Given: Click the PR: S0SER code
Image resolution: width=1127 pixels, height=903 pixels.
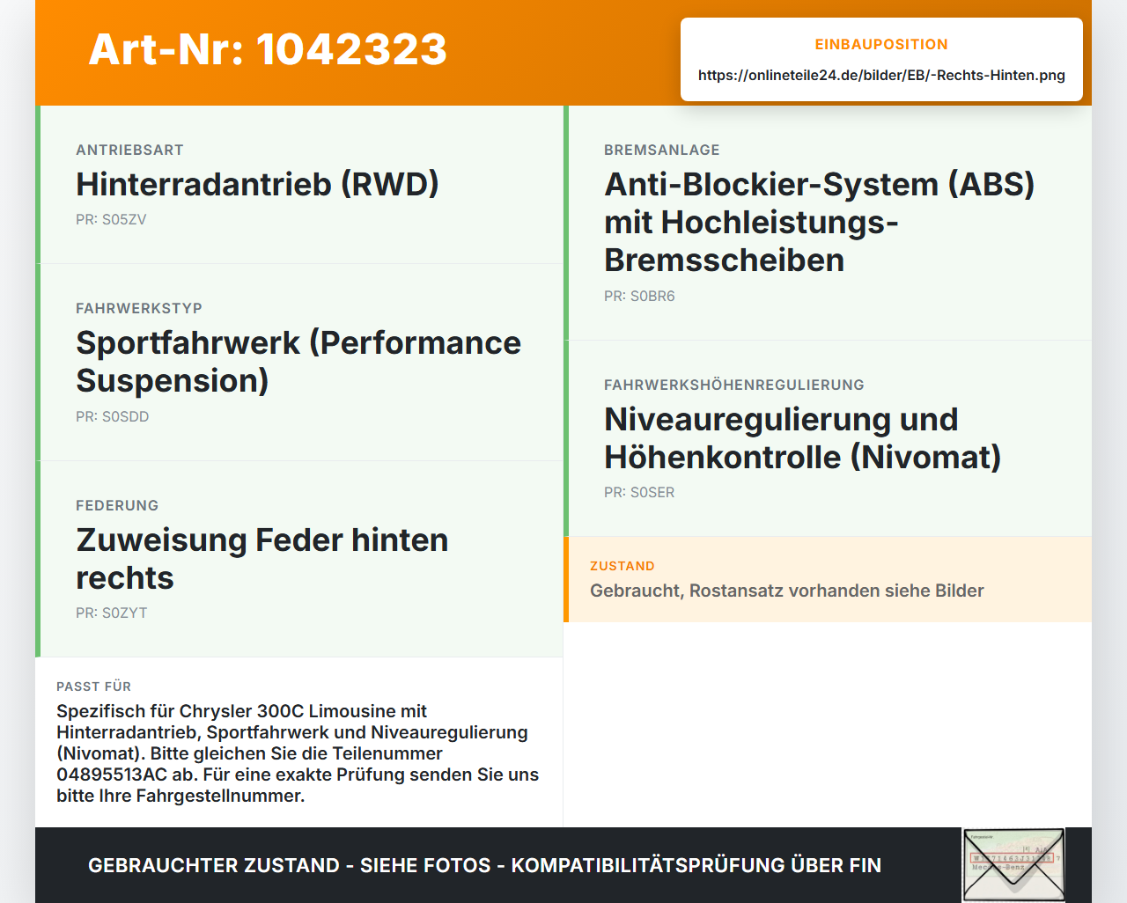Looking at the screenshot, I should (x=639, y=493).
